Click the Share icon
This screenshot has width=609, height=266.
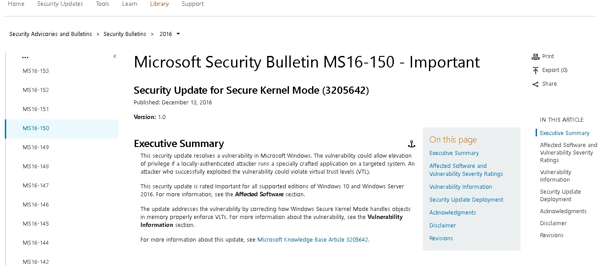pos(535,84)
